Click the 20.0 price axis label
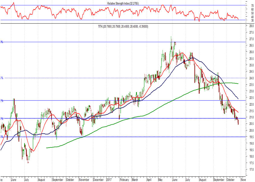This screenshot has height=182, width=255. (x=251, y=130)
